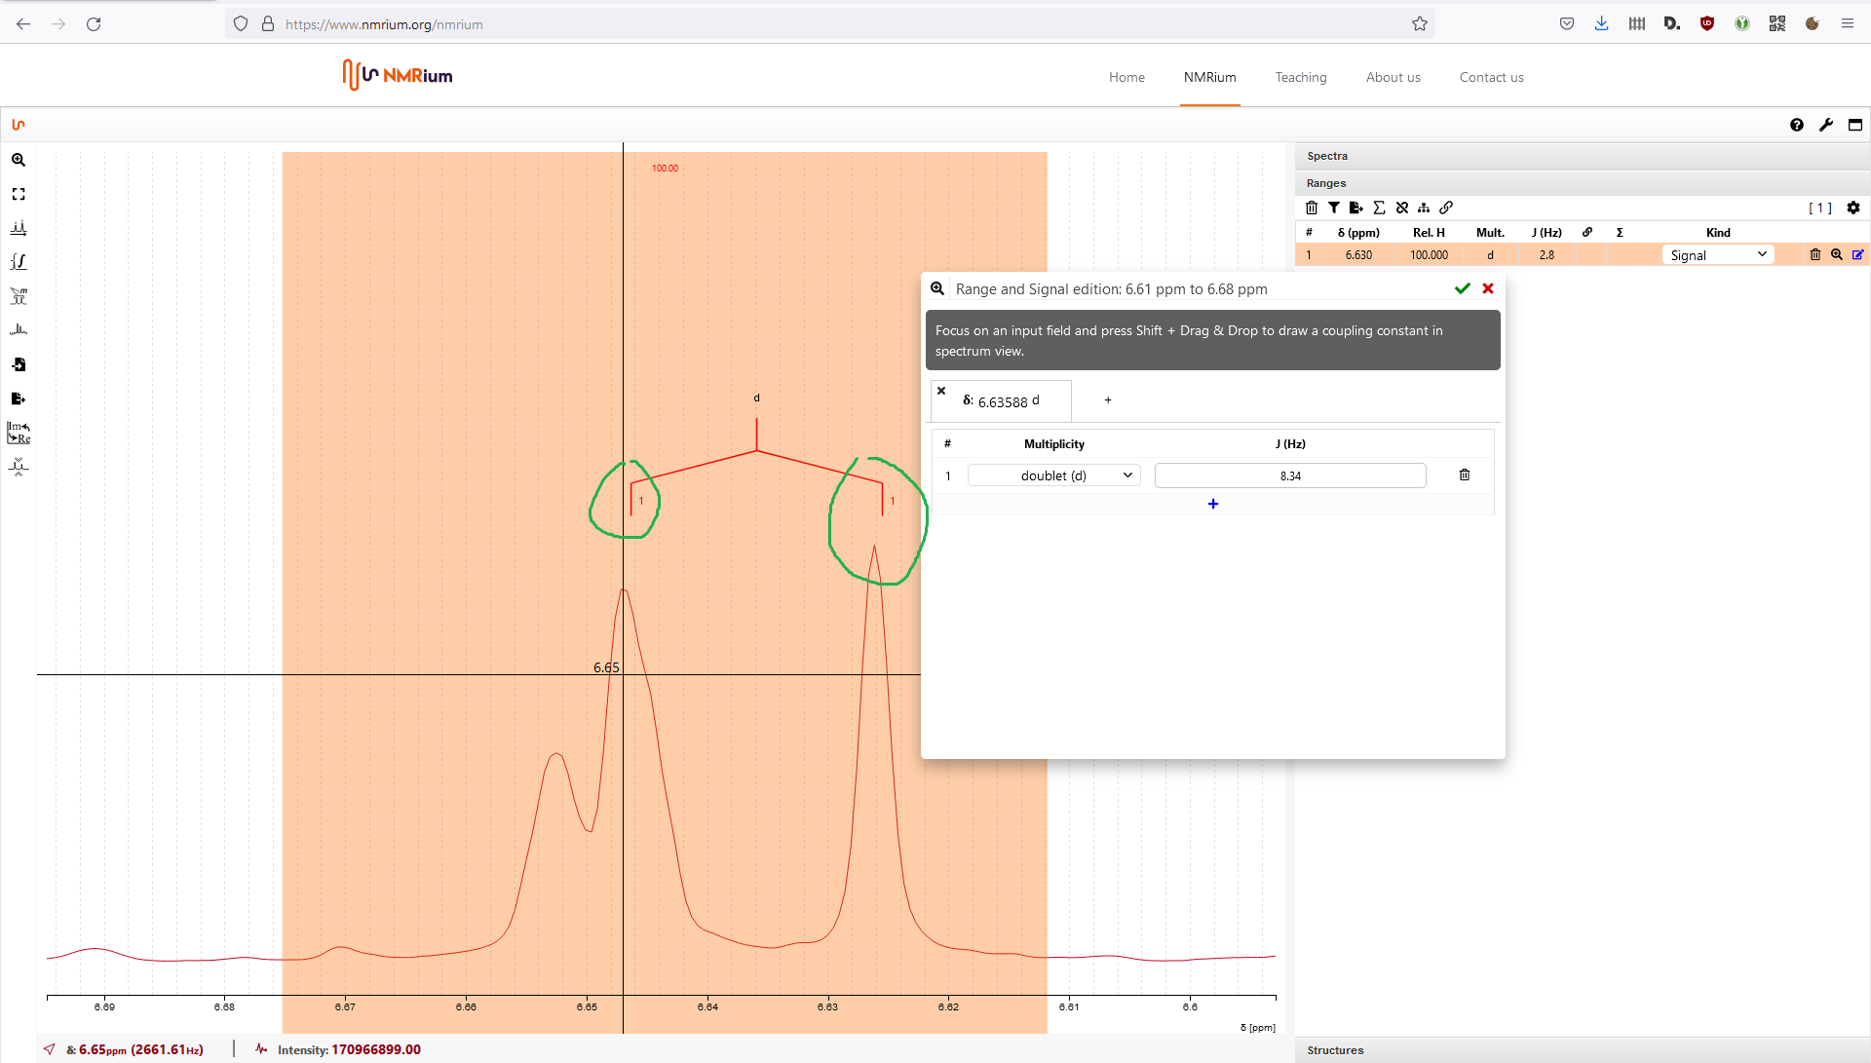Click the export file icon in left toolbar
This screenshot has width=1871, height=1063.
pyautogui.click(x=19, y=399)
